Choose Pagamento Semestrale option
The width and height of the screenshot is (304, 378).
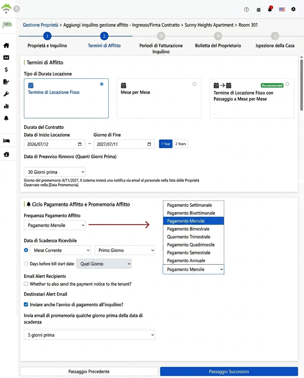(194, 253)
